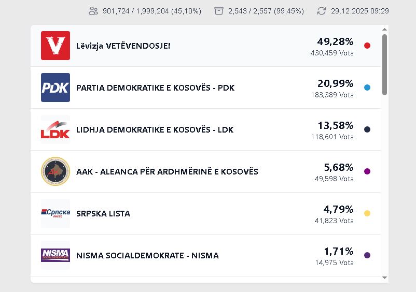The width and height of the screenshot is (416, 292).
Task: Click the purple dot for AAK
Action: [367, 171]
